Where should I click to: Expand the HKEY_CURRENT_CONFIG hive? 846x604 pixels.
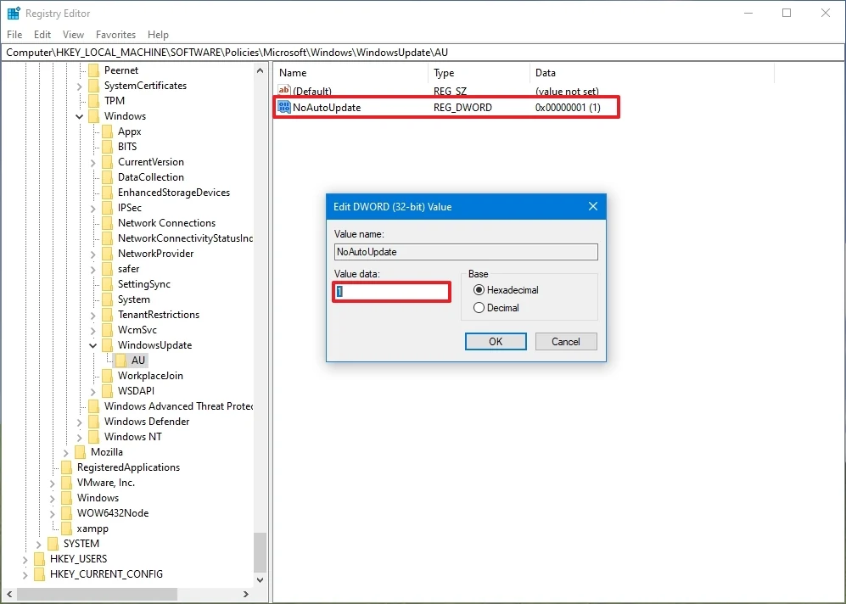pyautogui.click(x=25, y=575)
